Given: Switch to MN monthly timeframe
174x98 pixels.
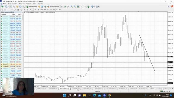Looking at the screenshot, I should [60, 10].
